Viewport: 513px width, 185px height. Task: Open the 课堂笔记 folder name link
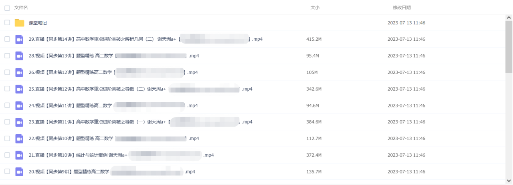[x=38, y=23]
